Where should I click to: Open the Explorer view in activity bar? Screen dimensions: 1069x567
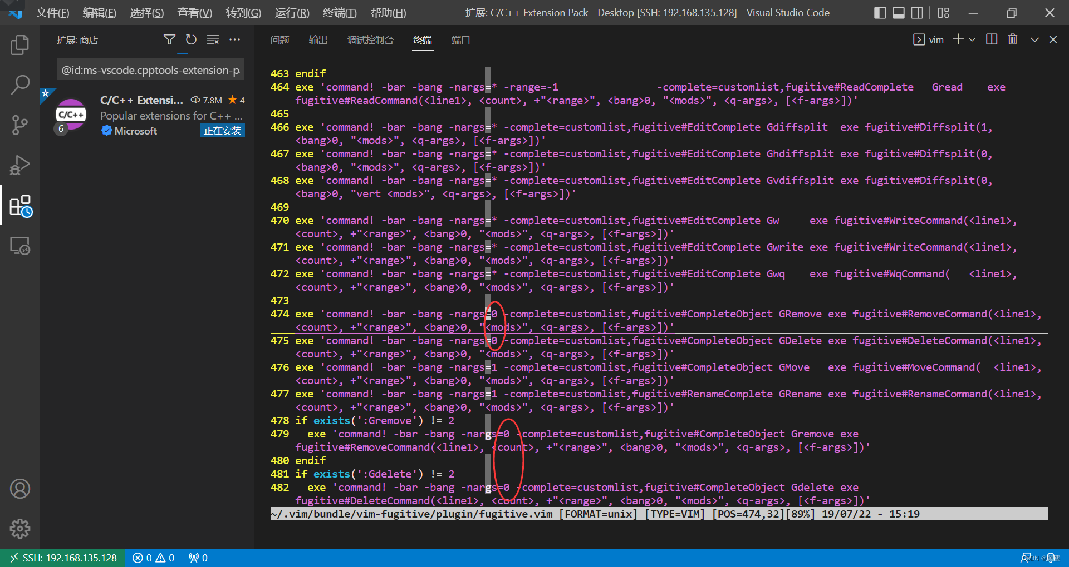pos(20,45)
